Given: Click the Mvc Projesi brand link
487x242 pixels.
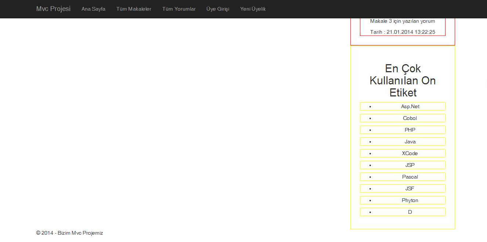Looking at the screenshot, I should click(x=53, y=9).
